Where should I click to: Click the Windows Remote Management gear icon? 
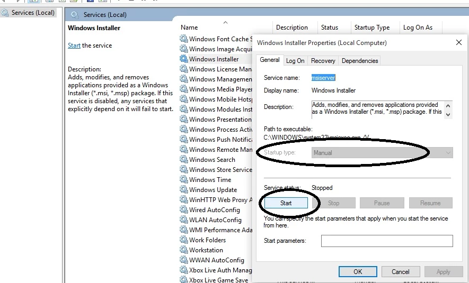click(x=184, y=149)
